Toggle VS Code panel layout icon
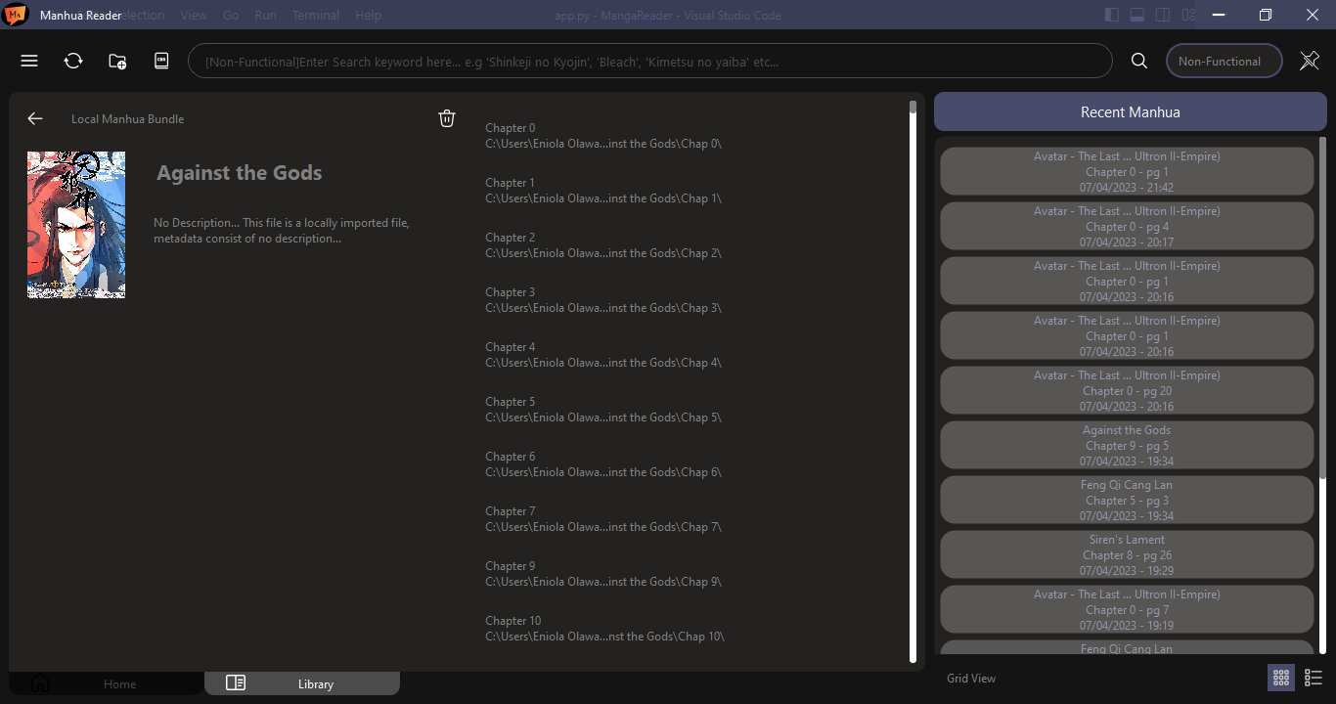Image resolution: width=1336 pixels, height=704 pixels. click(x=1137, y=15)
